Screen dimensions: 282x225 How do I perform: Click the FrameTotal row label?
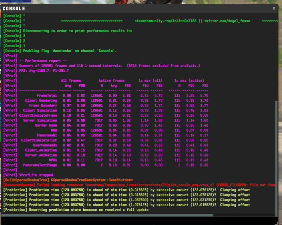(47, 96)
